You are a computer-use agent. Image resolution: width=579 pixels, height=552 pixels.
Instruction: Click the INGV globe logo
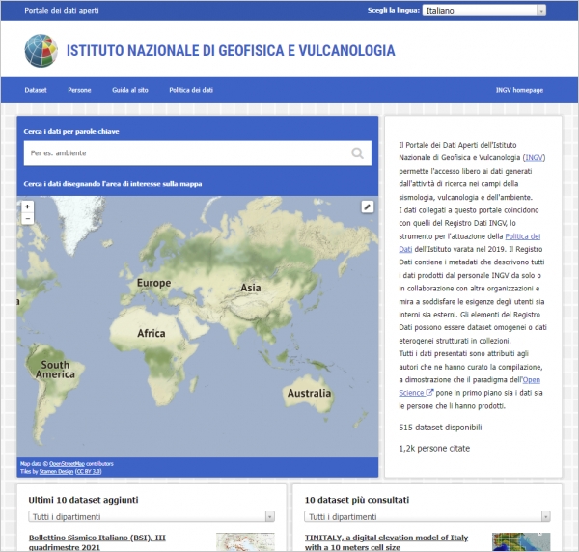click(x=41, y=50)
